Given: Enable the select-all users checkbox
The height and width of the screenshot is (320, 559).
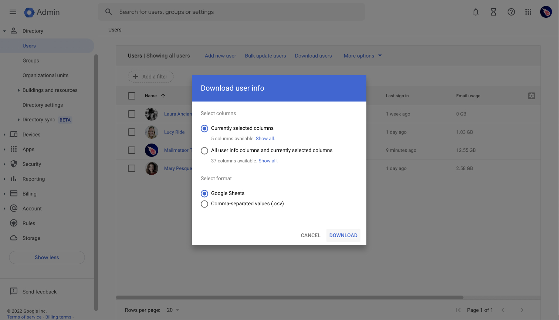Looking at the screenshot, I should click(x=131, y=95).
